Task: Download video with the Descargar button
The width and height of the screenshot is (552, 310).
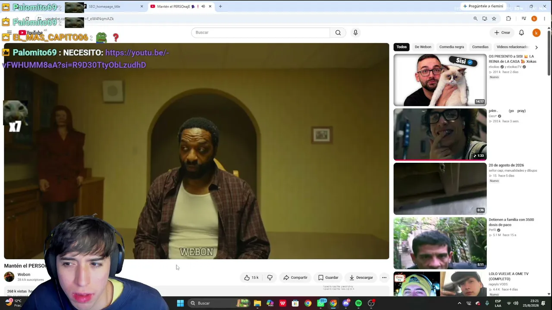Action: (361, 278)
